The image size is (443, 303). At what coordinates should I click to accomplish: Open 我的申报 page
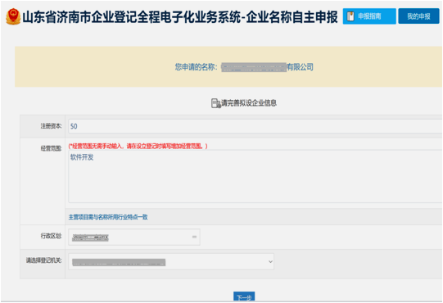tap(418, 16)
